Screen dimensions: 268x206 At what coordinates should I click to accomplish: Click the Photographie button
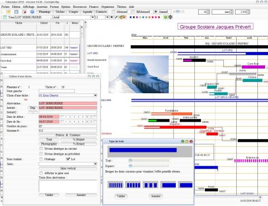[x=49, y=144]
